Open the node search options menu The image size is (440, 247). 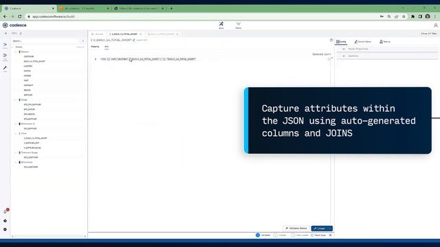coord(82,41)
